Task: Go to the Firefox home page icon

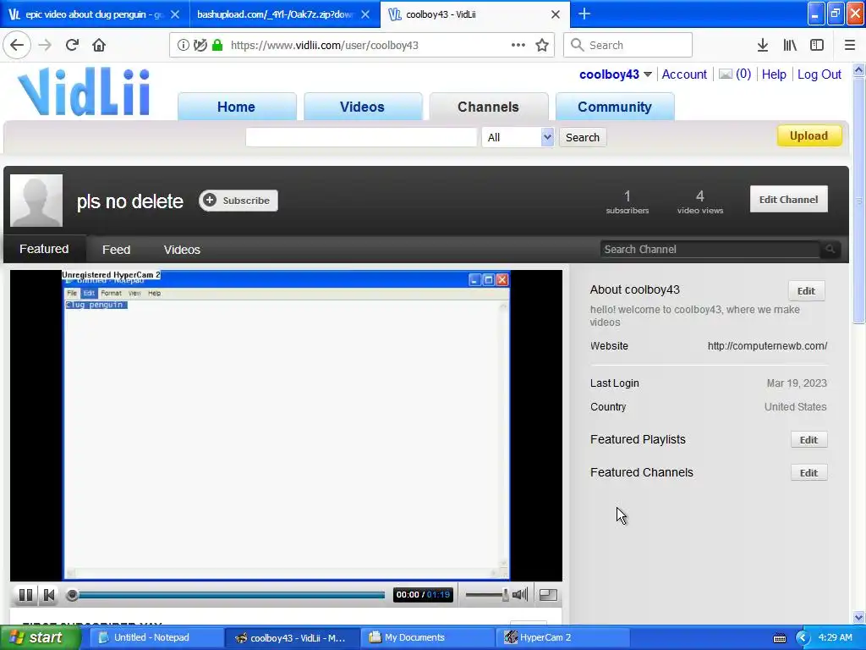Action: click(x=99, y=45)
